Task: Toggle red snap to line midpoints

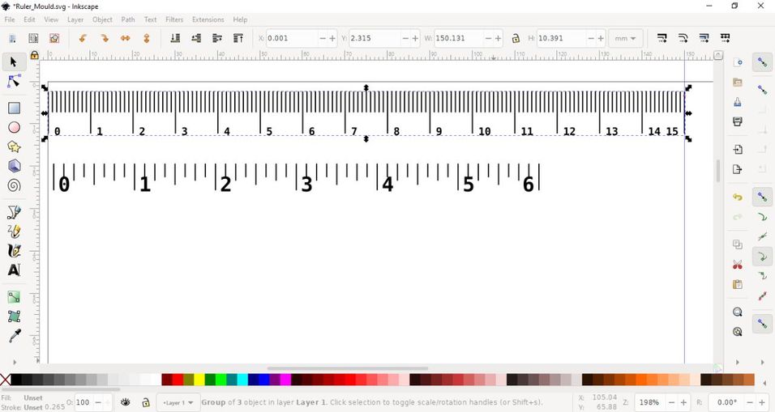Action: pos(762,296)
